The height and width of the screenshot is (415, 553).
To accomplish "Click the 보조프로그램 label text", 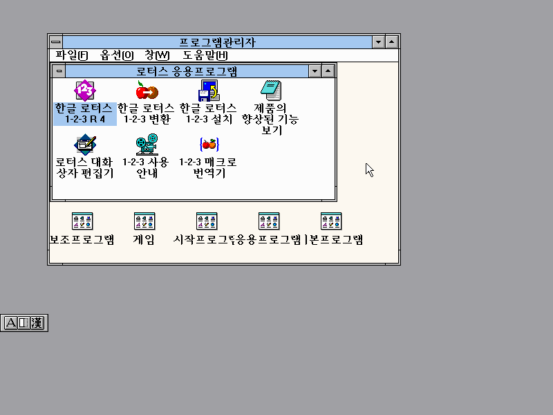I will coord(82,239).
